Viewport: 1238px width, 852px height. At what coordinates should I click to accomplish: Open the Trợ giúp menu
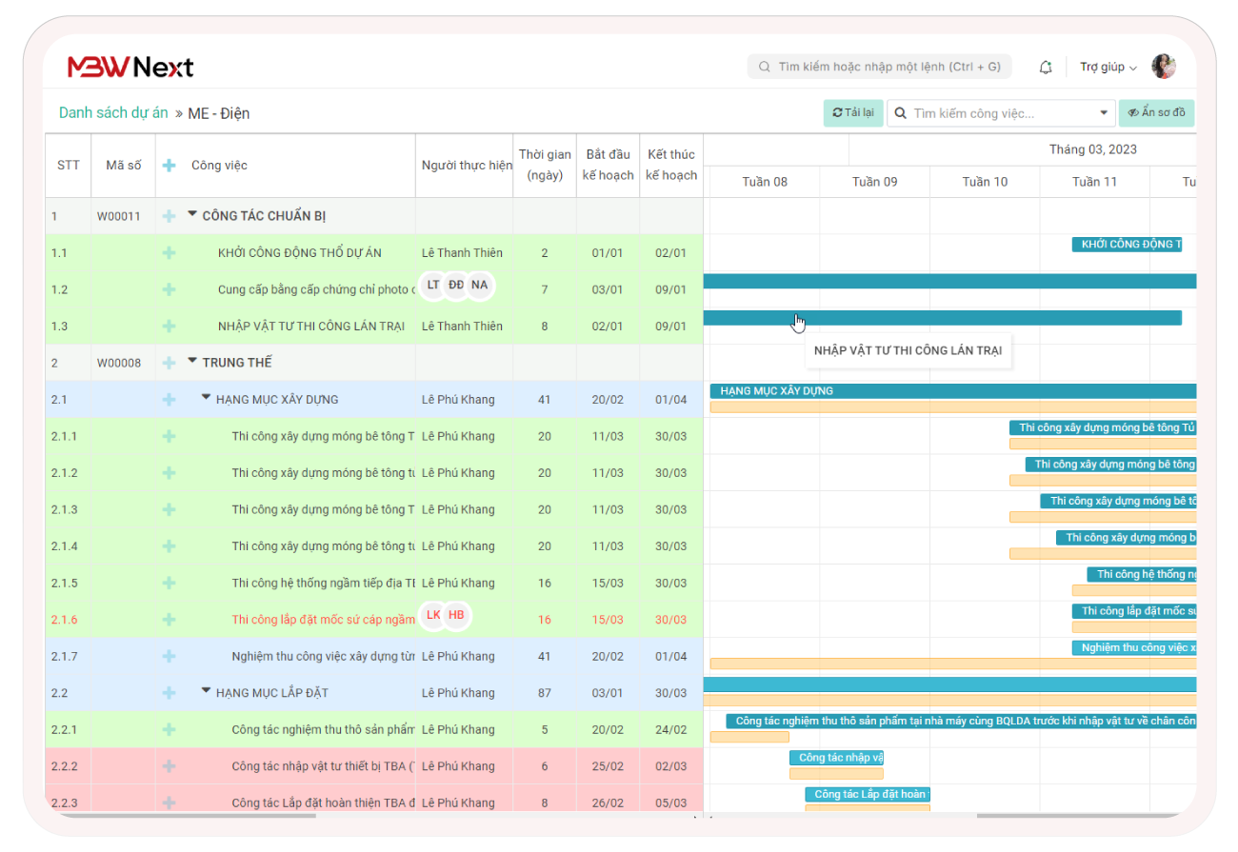tap(1105, 67)
